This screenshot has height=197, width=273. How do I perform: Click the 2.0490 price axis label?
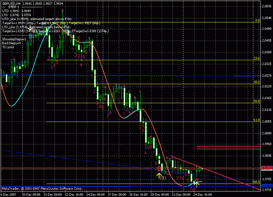267,29
